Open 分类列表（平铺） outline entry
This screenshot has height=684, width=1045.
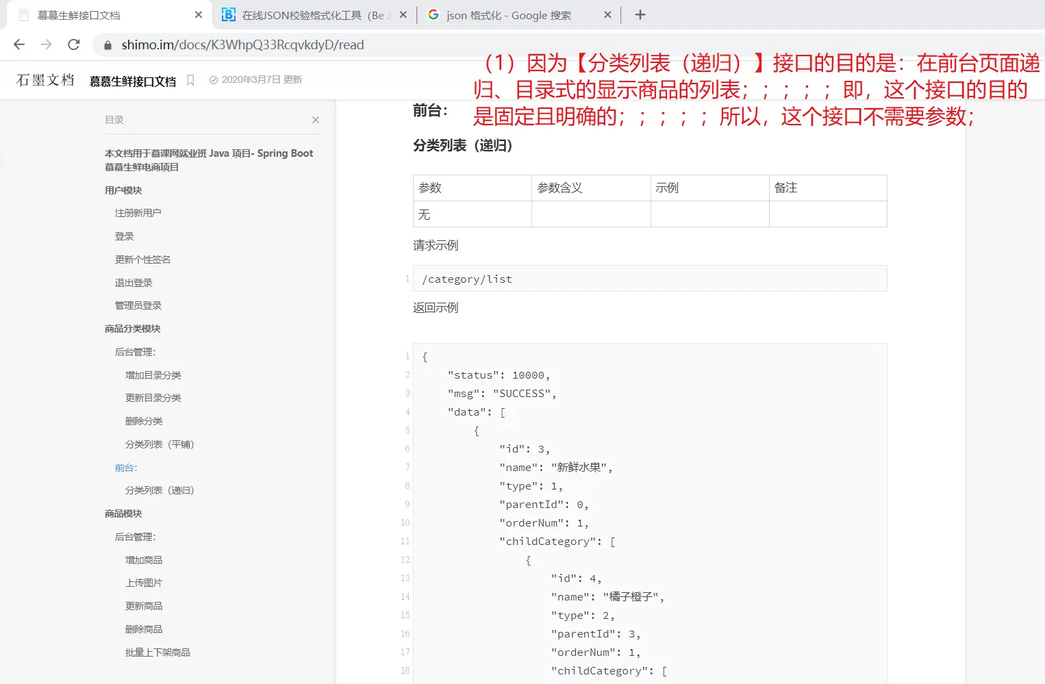coord(160,444)
